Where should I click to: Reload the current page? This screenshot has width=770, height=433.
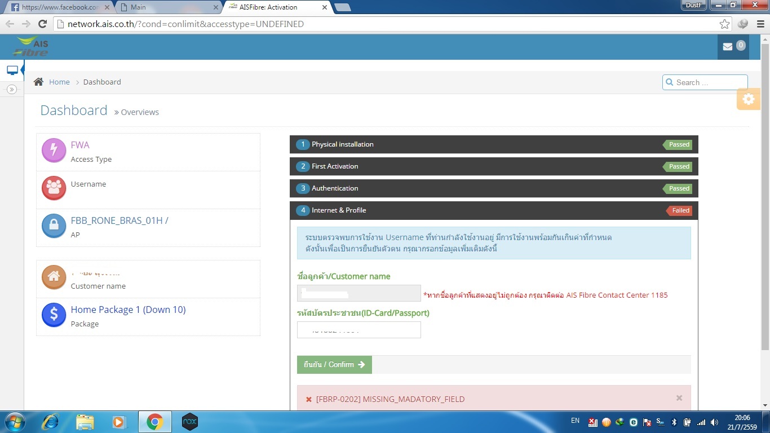42,24
